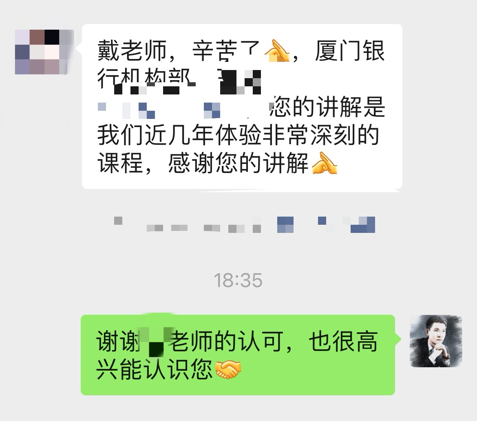Tap the 行机构部 text in white bubble
477x421 pixels.
click(x=144, y=79)
